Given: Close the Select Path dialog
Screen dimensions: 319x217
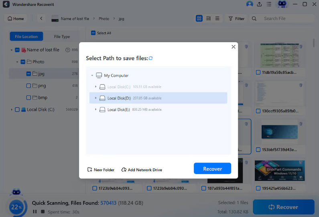Looking at the screenshot, I should (x=234, y=47).
